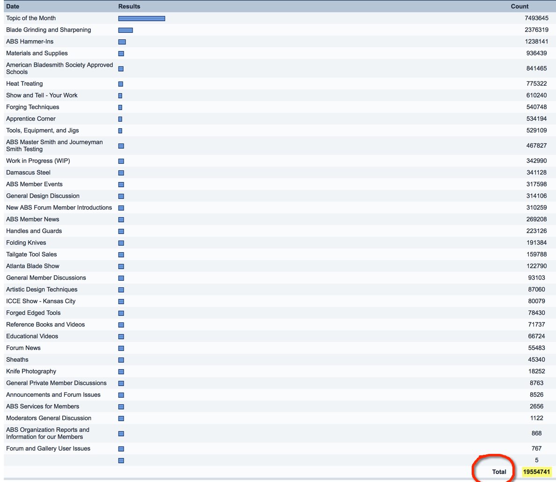This screenshot has width=556, height=482.
Task: Select Tools, Equipment, and Jigs label
Action: tap(43, 131)
